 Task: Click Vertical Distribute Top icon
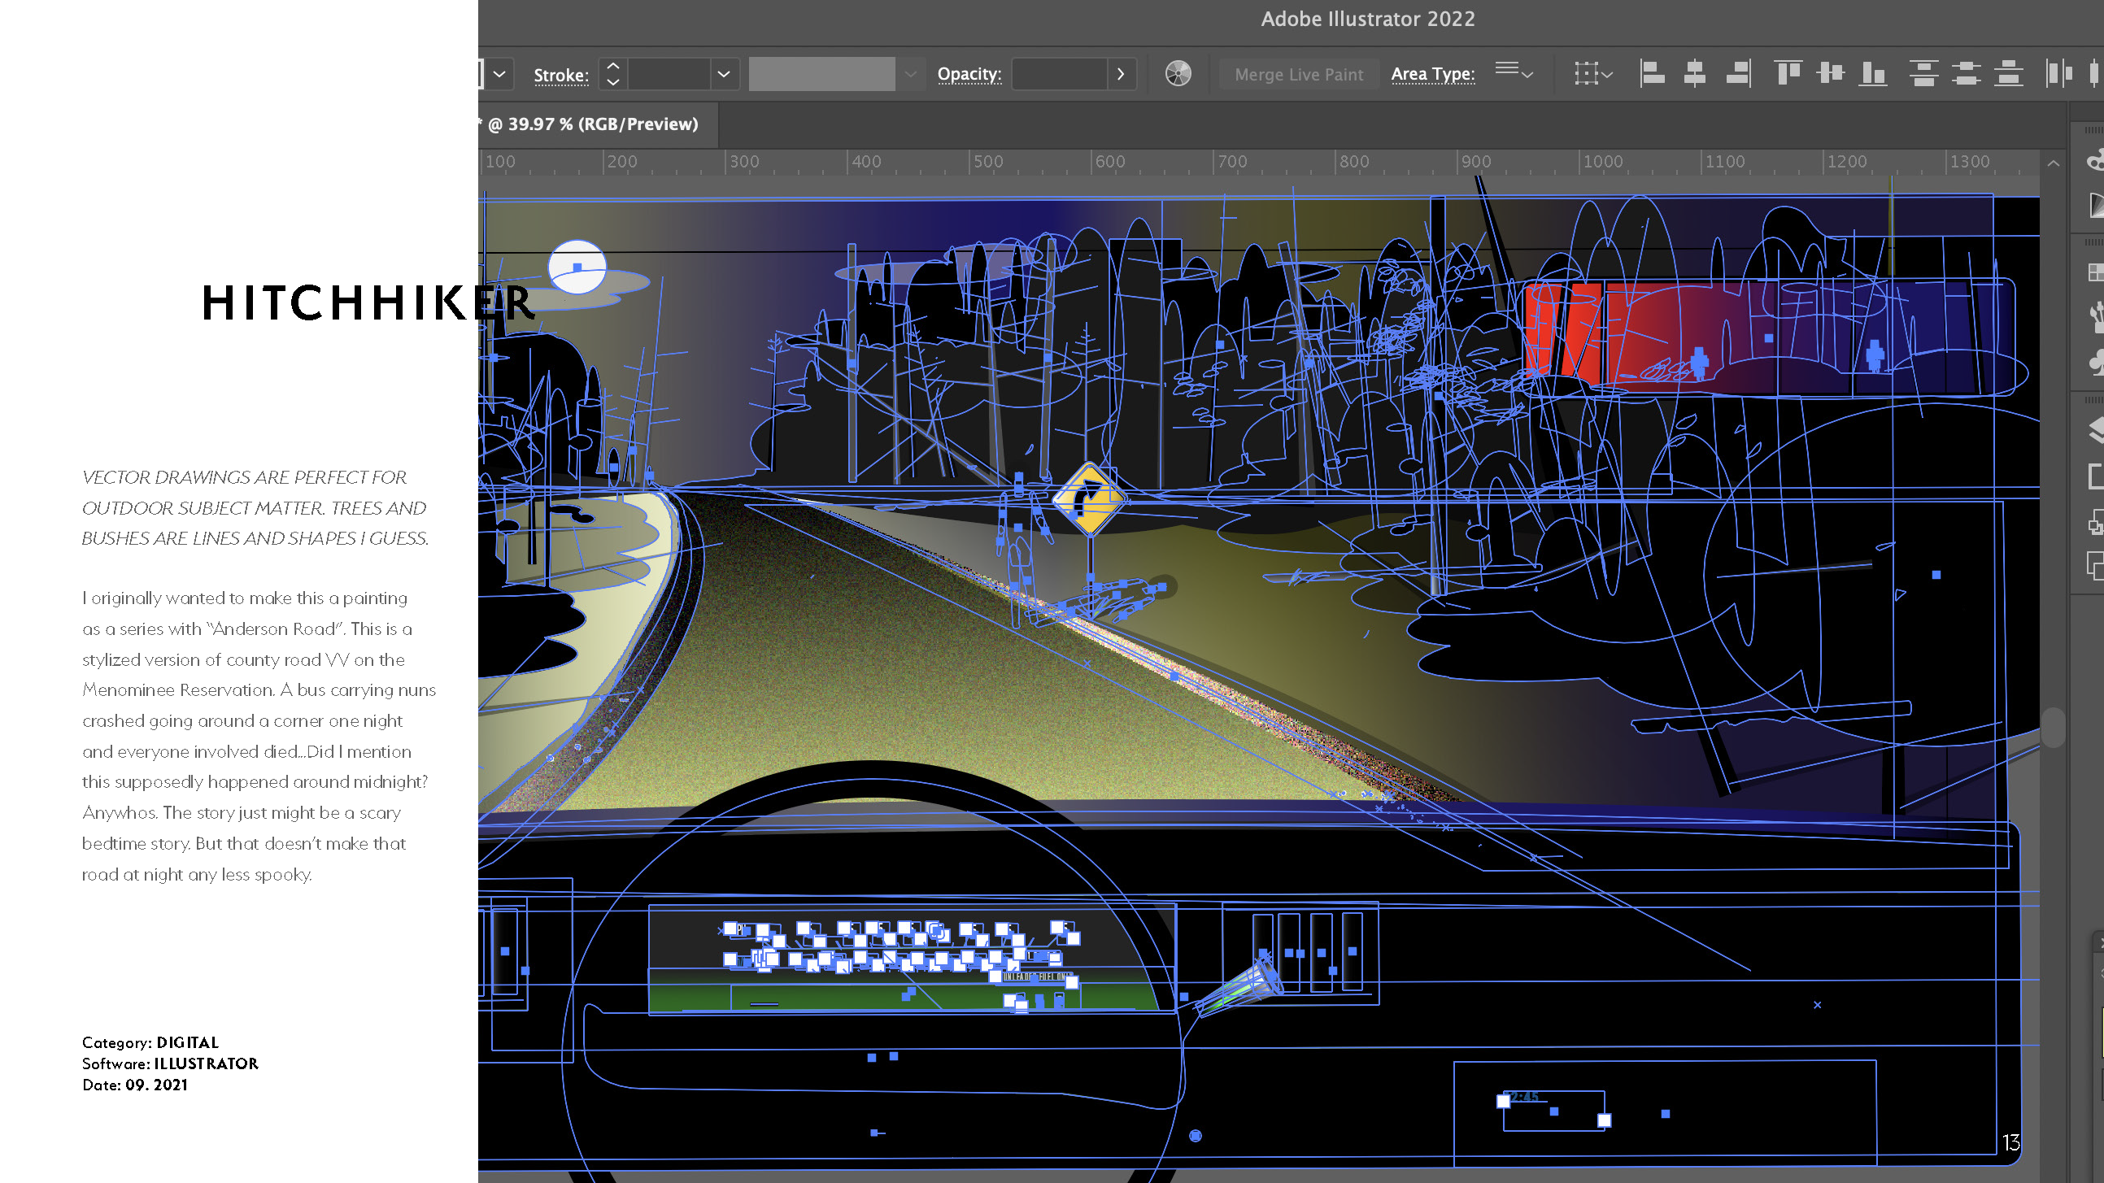pyautogui.click(x=1923, y=73)
